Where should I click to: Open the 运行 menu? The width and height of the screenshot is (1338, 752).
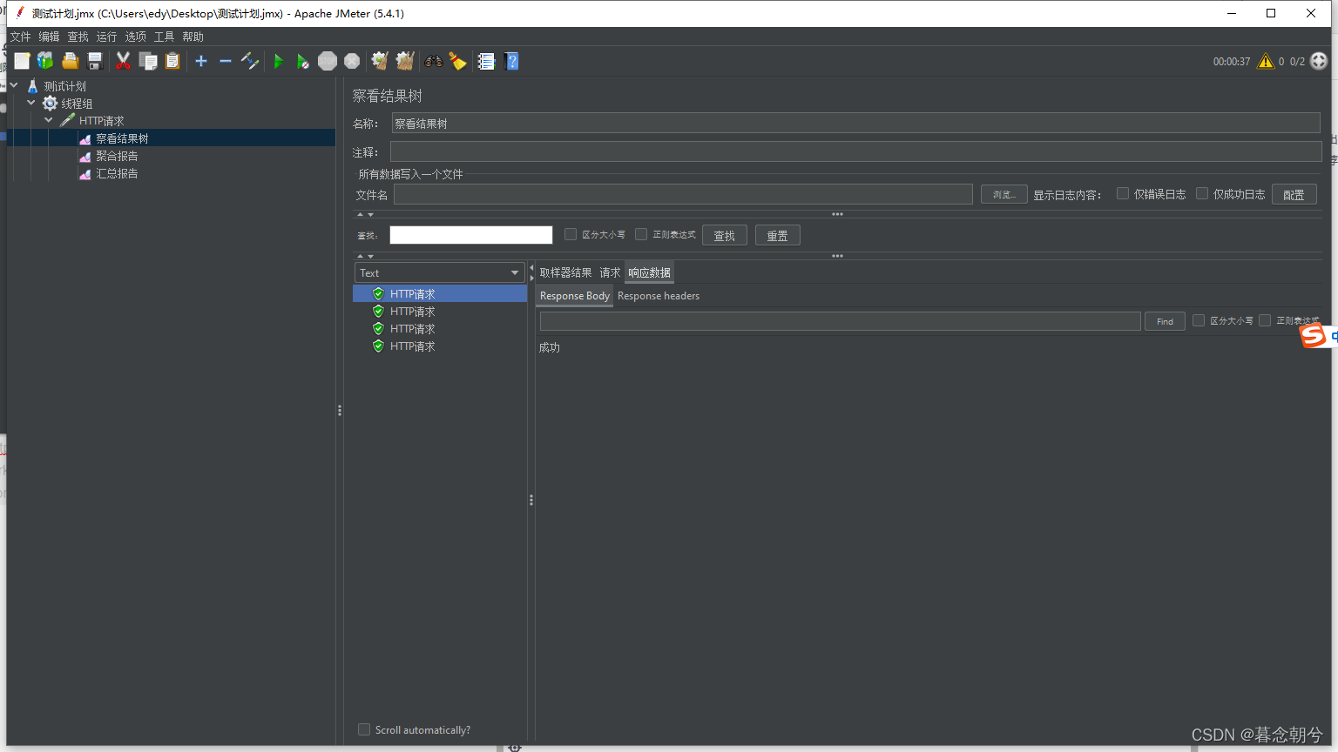click(x=106, y=37)
